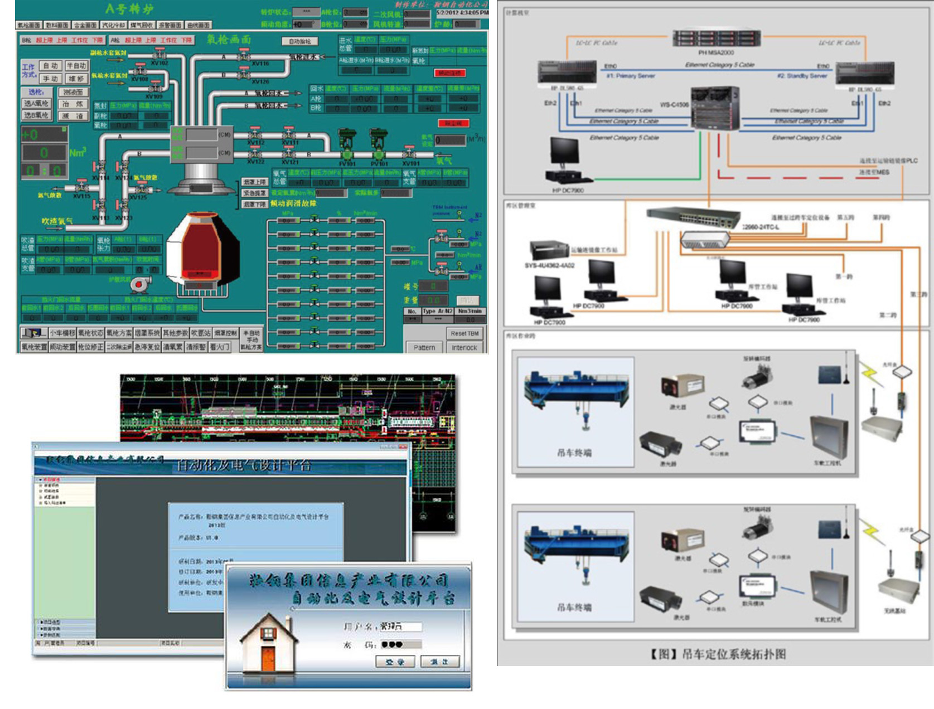Click the username input field
The height and width of the screenshot is (709, 934).
pos(400,627)
